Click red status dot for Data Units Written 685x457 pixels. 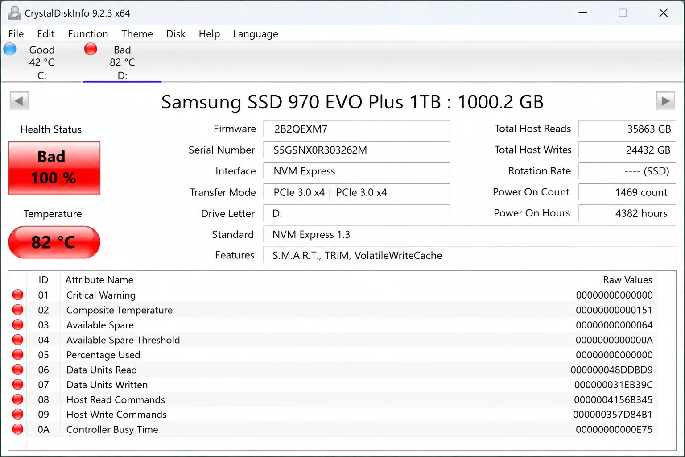tap(18, 384)
